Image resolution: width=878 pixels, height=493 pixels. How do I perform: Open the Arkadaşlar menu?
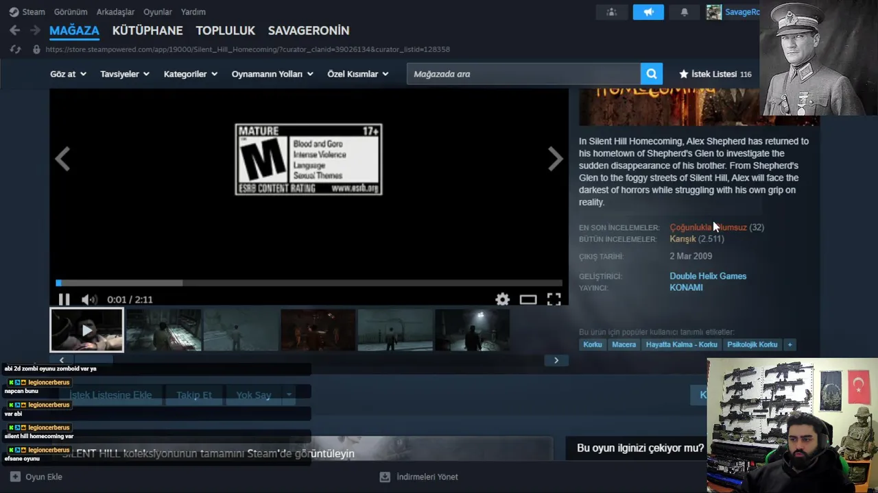click(x=115, y=12)
